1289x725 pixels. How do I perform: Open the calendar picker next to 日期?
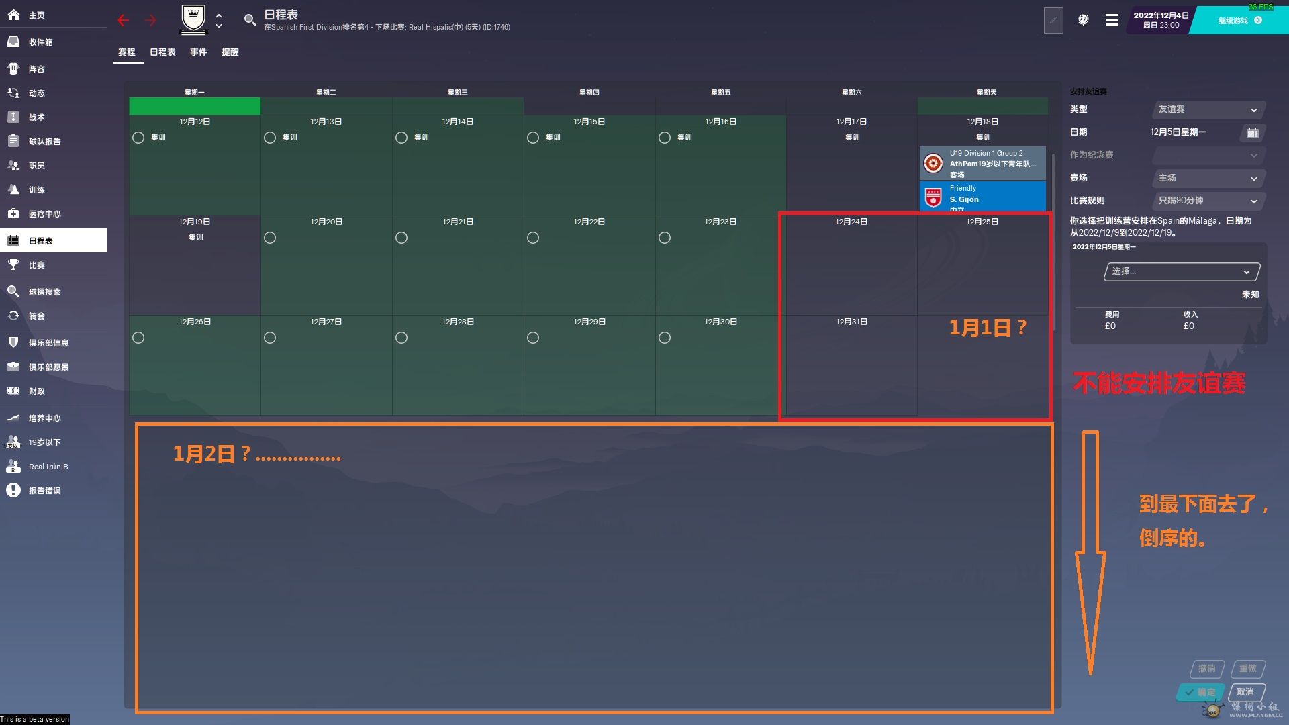1252,132
